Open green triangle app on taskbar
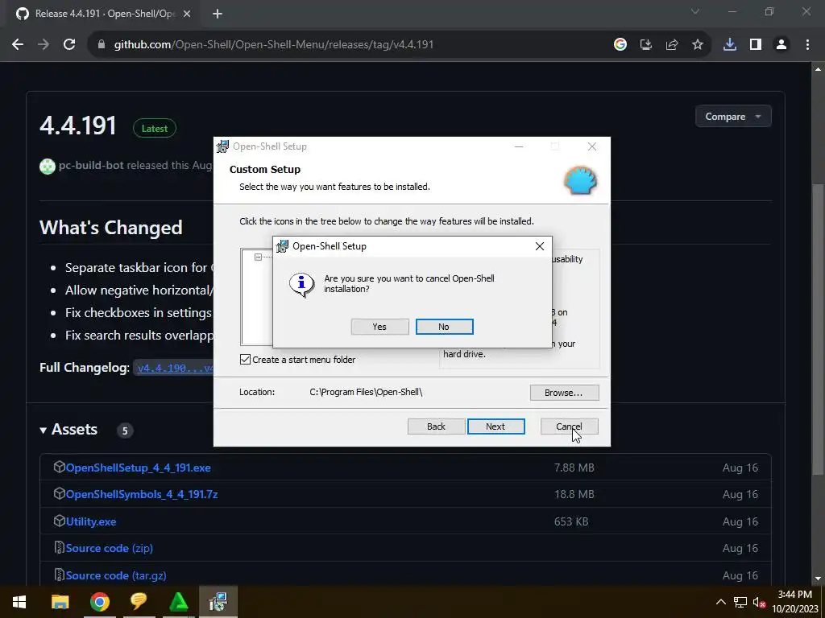 (179, 602)
